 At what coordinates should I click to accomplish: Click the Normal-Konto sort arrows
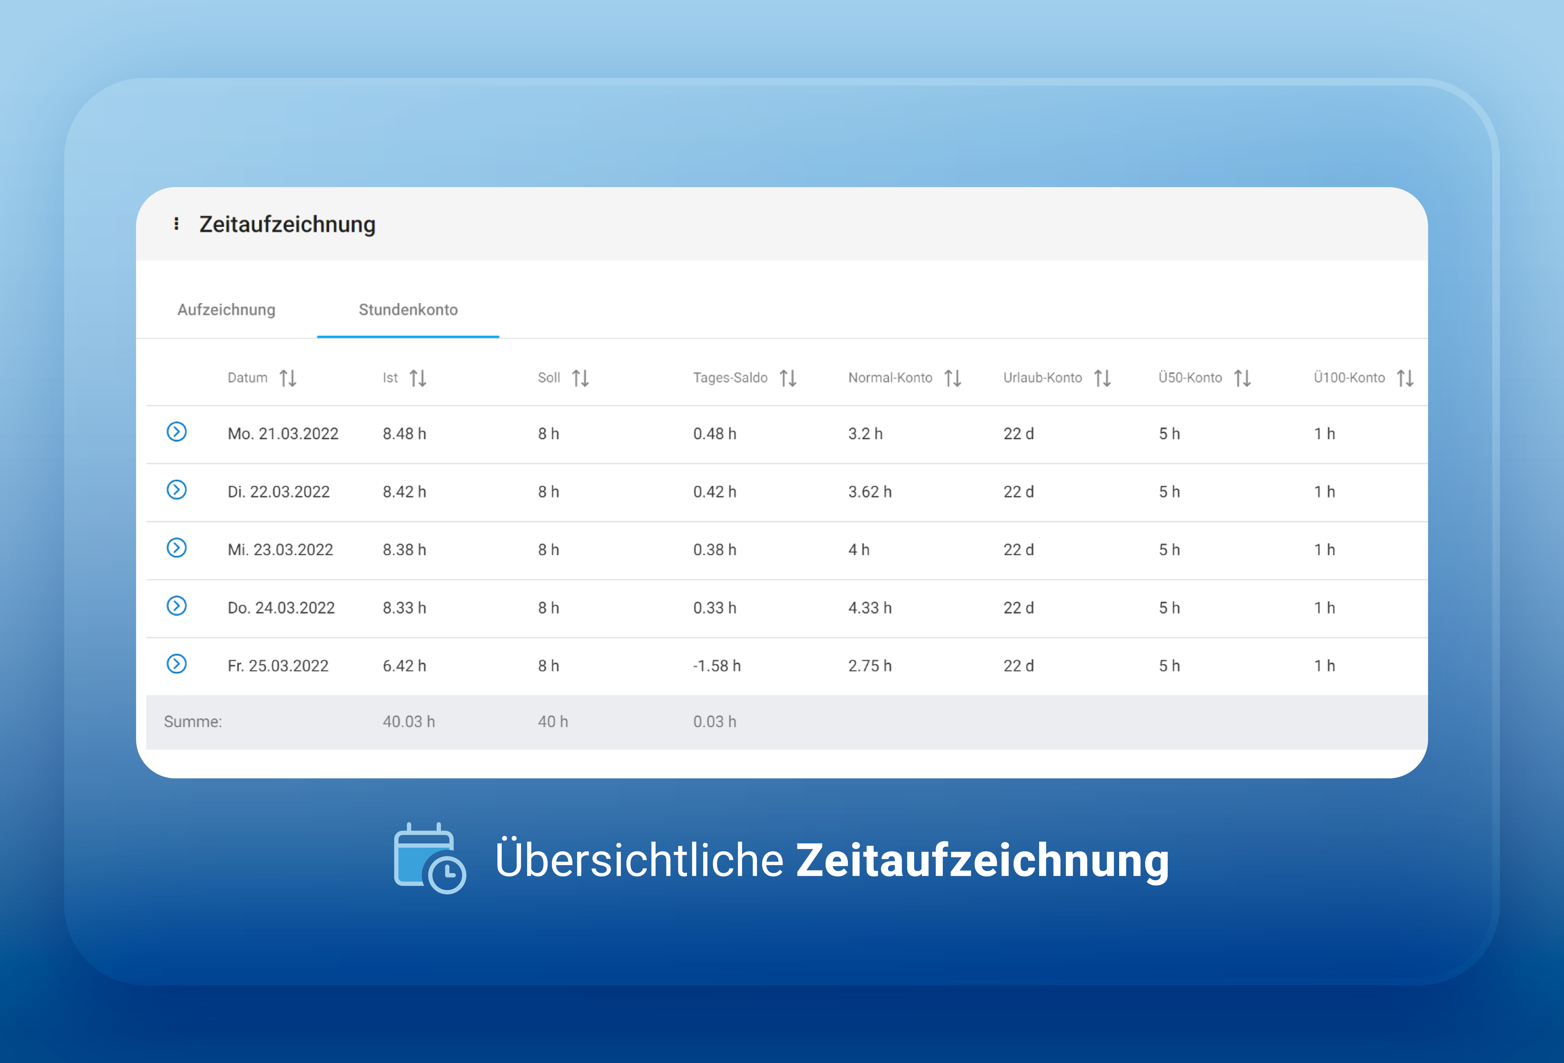[x=953, y=378]
